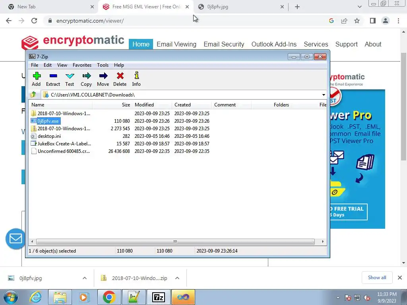Open the Info toolbar icon
Image resolution: width=407 pixels, height=305 pixels.
[136, 79]
